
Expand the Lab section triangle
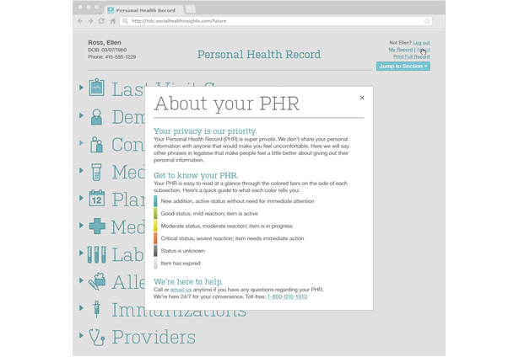pyautogui.click(x=81, y=253)
